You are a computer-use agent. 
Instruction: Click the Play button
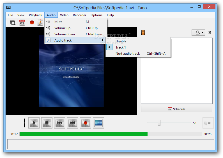[34, 123]
